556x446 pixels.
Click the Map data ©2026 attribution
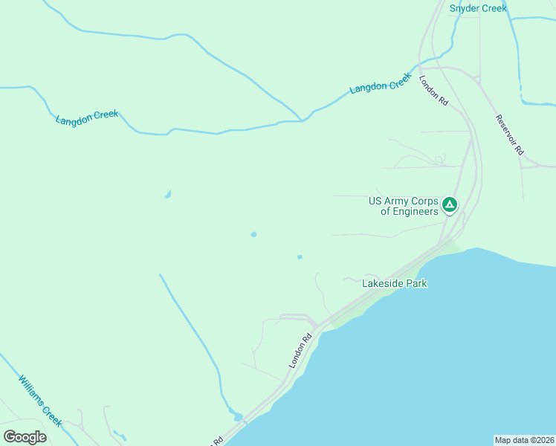[x=525, y=440]
